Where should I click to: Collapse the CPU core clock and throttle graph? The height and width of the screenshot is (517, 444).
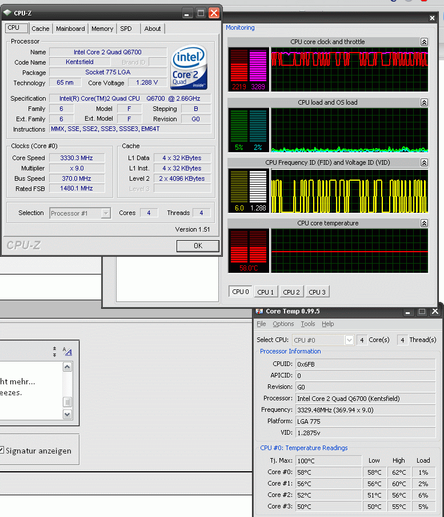(424, 42)
